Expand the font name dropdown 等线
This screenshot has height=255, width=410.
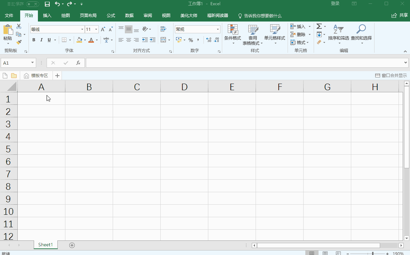[x=82, y=29]
